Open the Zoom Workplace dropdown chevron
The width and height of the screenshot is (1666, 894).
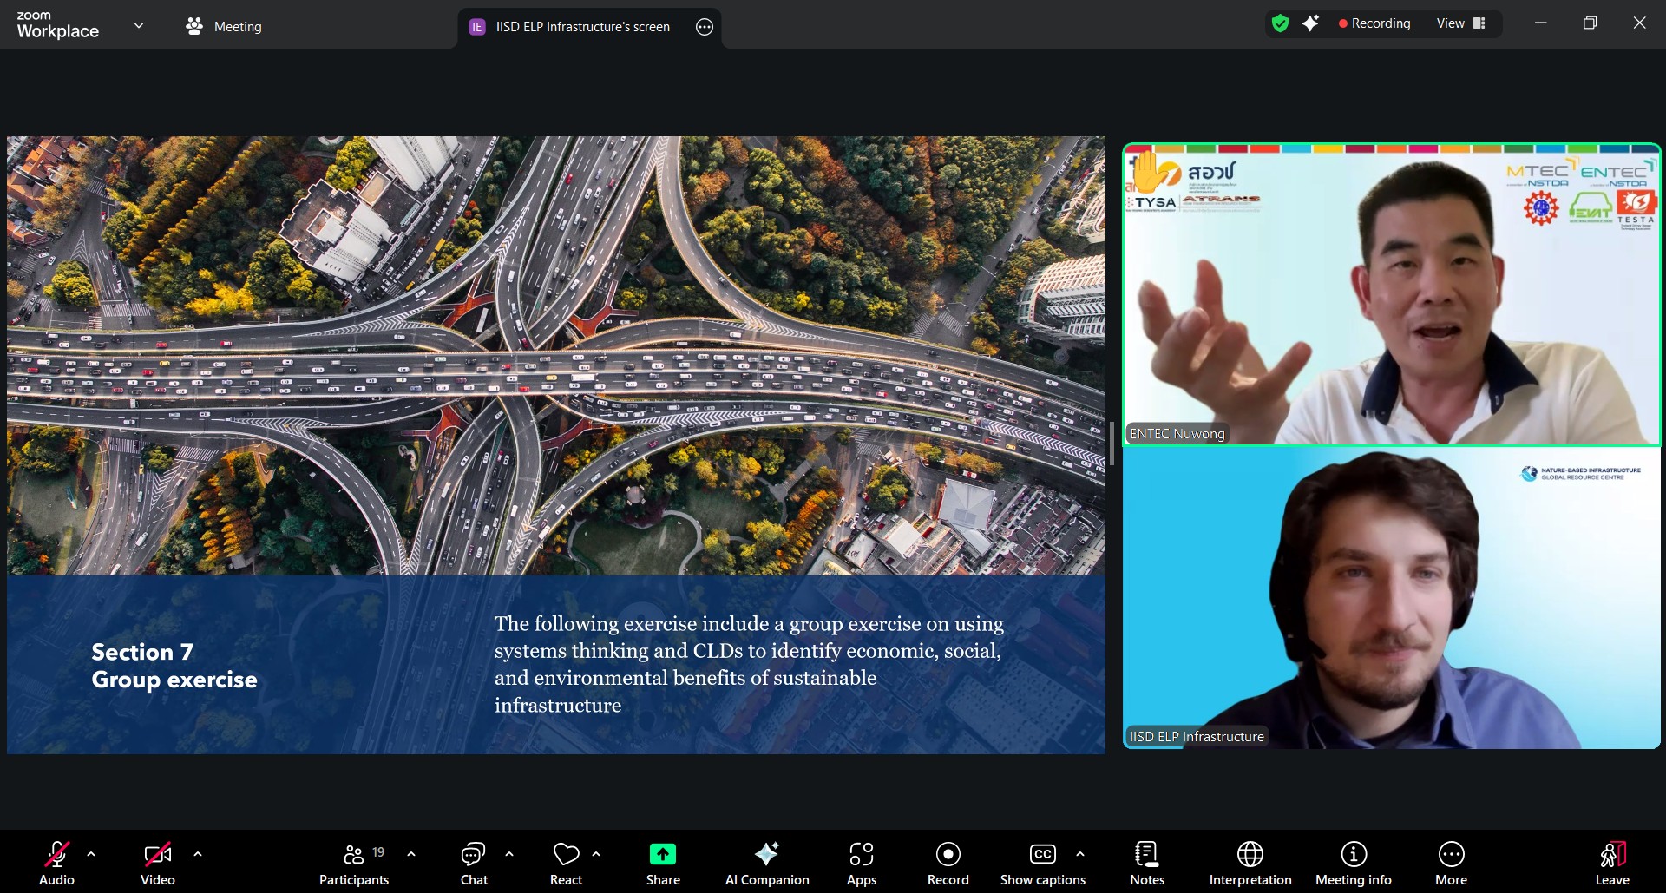tap(139, 26)
